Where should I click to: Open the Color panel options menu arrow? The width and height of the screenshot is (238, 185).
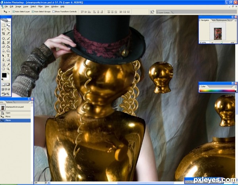[235, 87]
